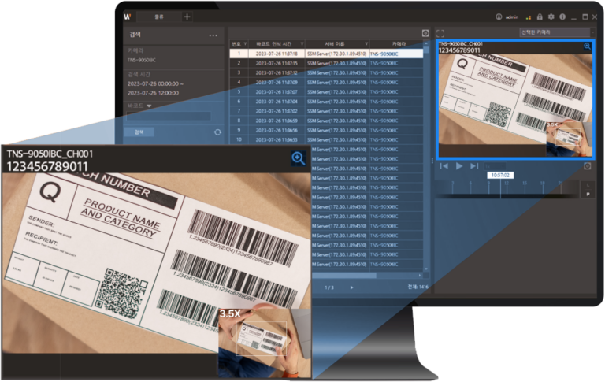Image resolution: width=605 pixels, height=382 pixels.
Task: Reset search conditions with the refresh icon
Action: [x=217, y=132]
